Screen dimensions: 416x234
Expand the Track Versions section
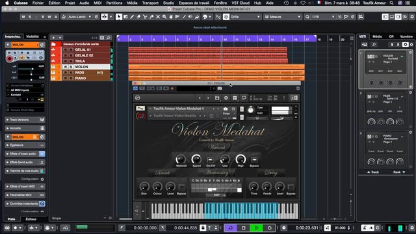pos(25,120)
